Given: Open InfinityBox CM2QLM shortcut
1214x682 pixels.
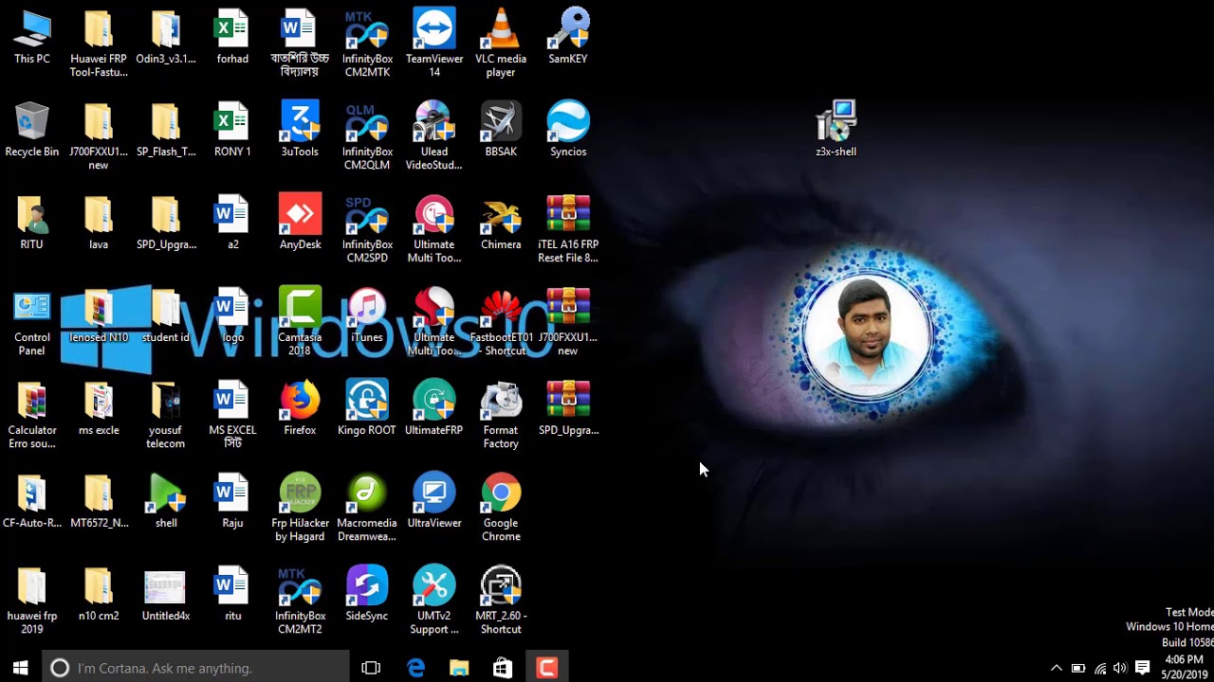Looking at the screenshot, I should point(367,136).
